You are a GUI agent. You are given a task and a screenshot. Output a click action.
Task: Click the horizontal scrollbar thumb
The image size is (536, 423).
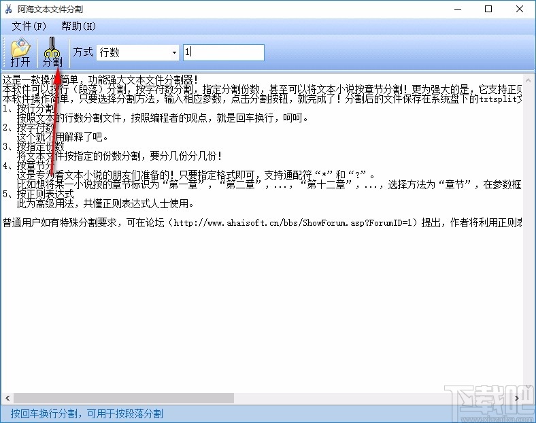[x=123, y=398]
